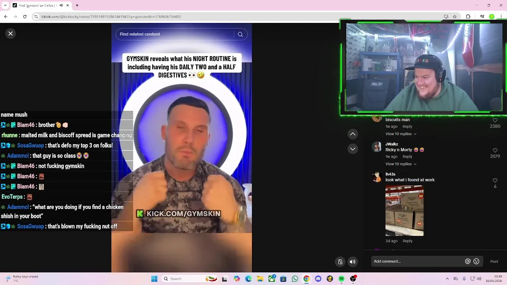Click the clipboard icon beside the volume button
Screen dimensions: 507x285
point(340,262)
